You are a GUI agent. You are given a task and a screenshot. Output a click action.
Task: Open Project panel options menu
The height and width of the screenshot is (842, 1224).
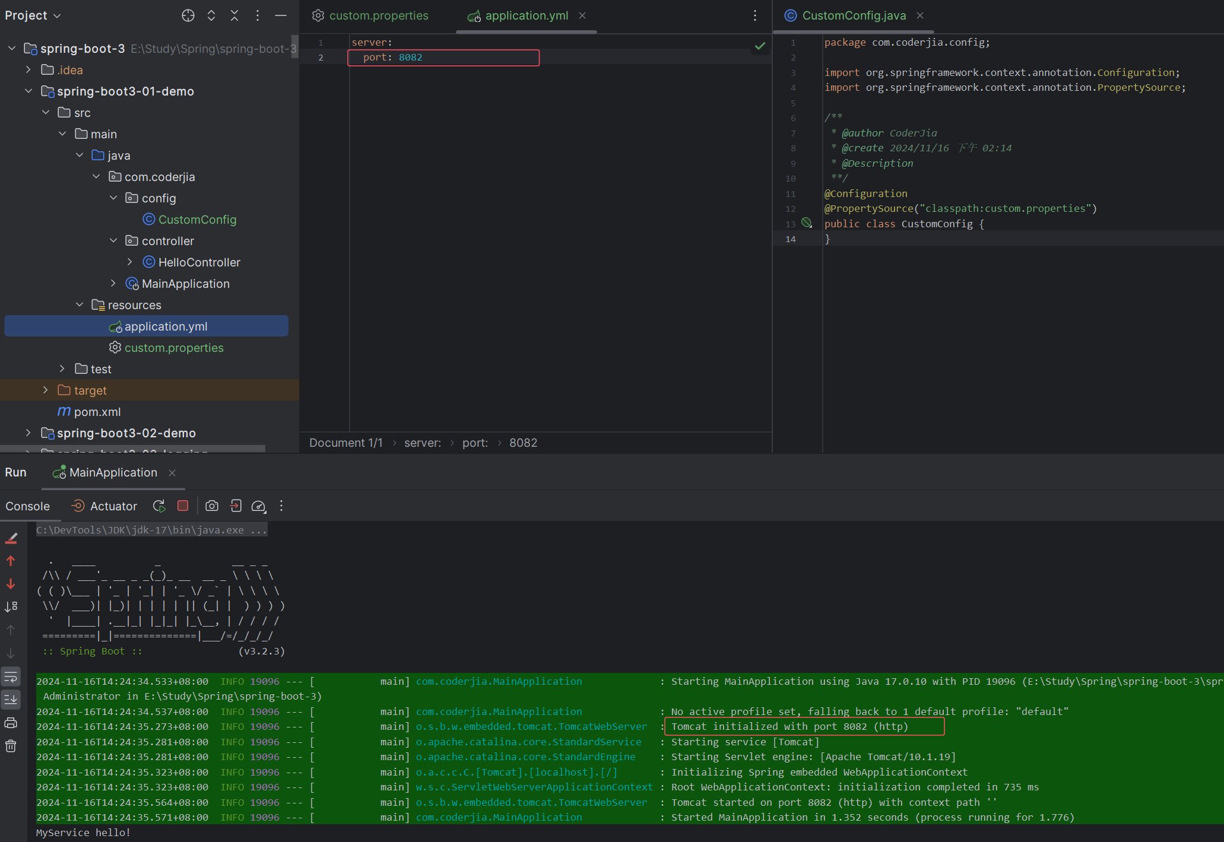(258, 16)
